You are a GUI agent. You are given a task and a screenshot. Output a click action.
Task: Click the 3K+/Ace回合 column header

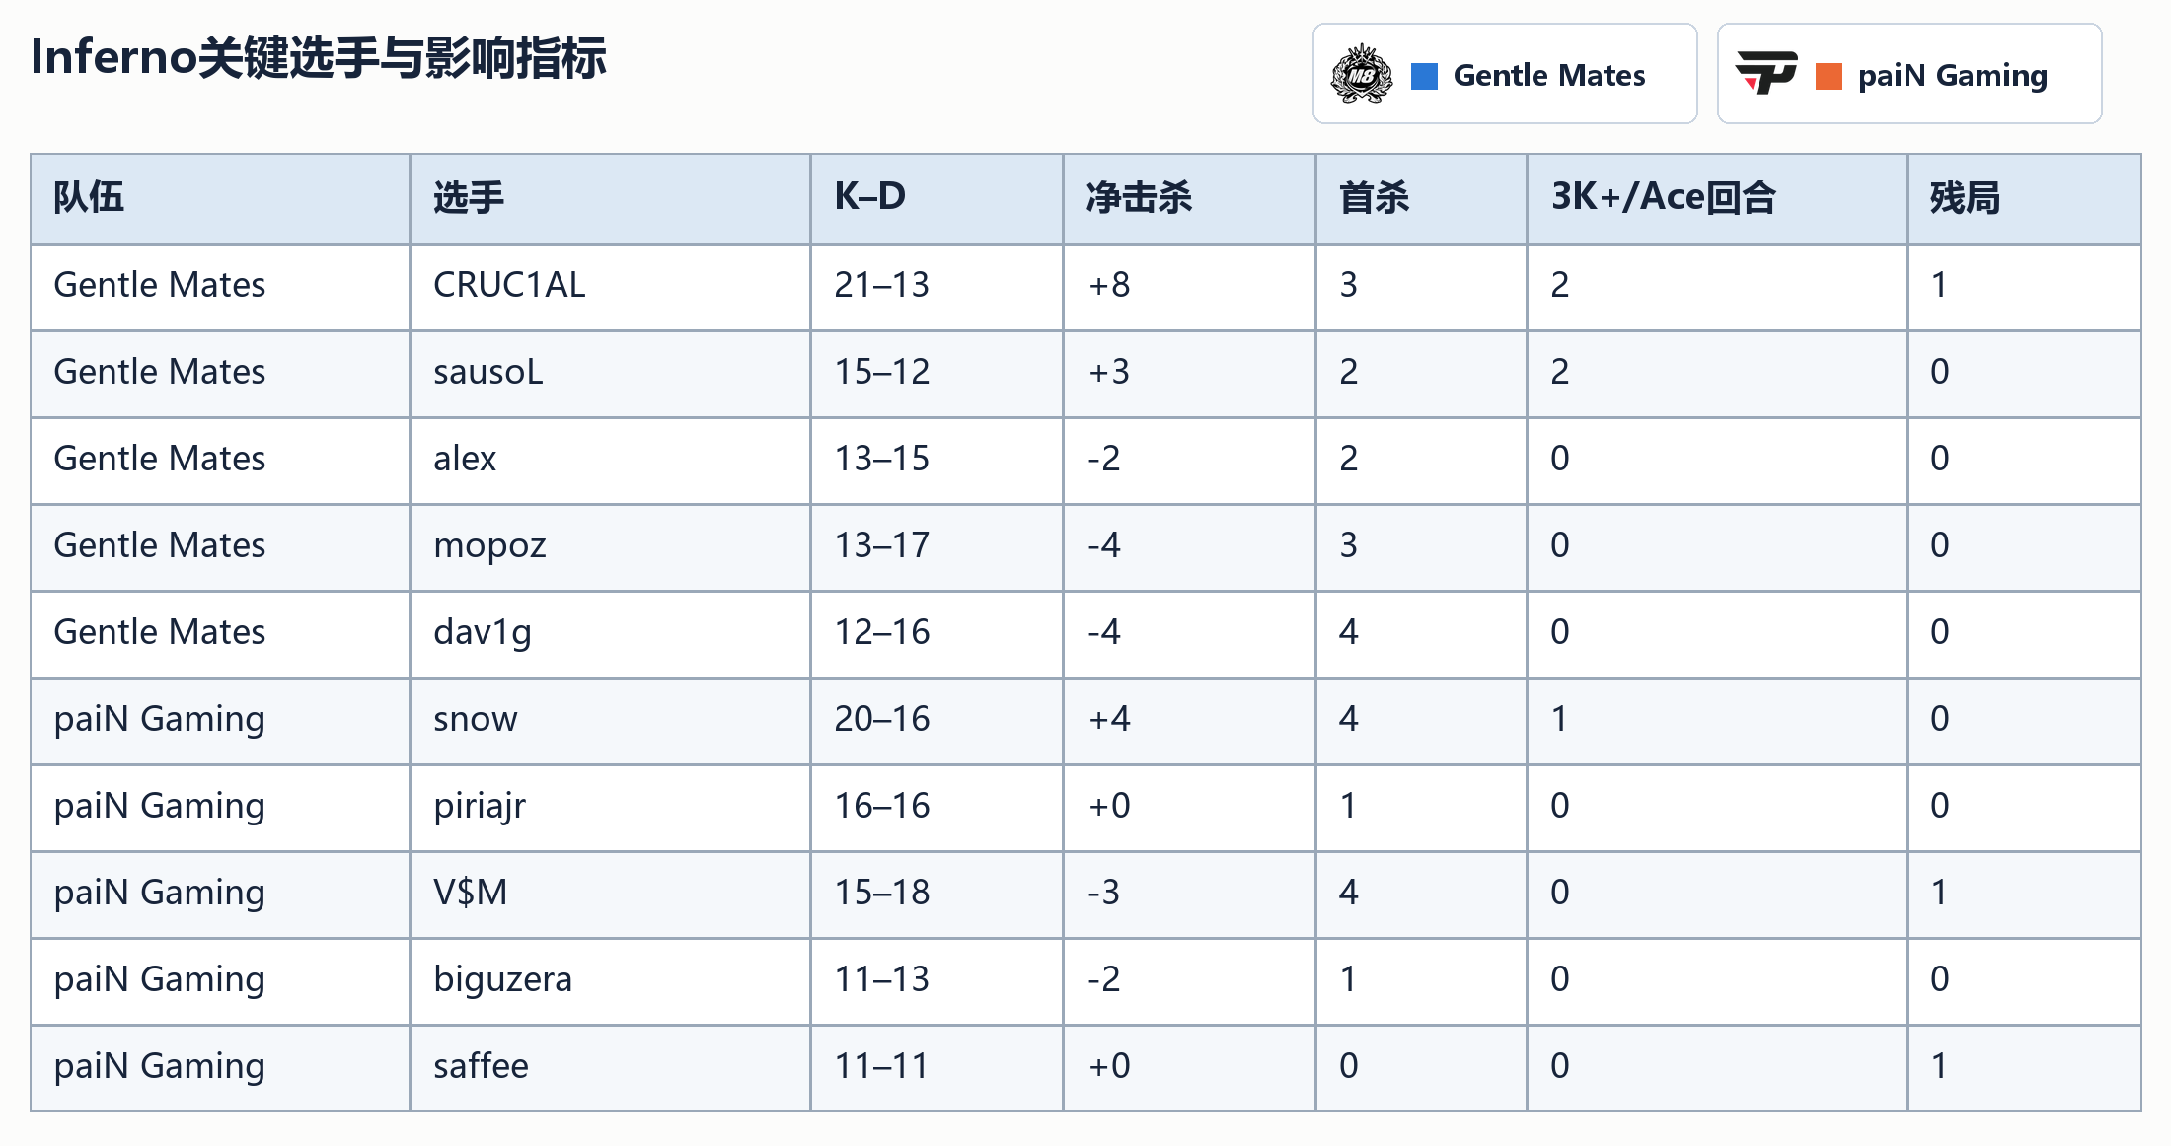coord(1717,198)
